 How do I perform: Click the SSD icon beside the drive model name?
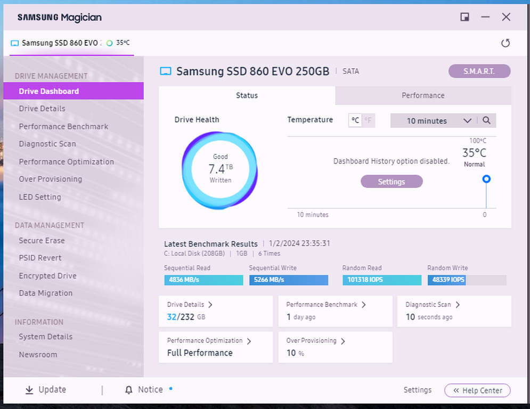[165, 71]
